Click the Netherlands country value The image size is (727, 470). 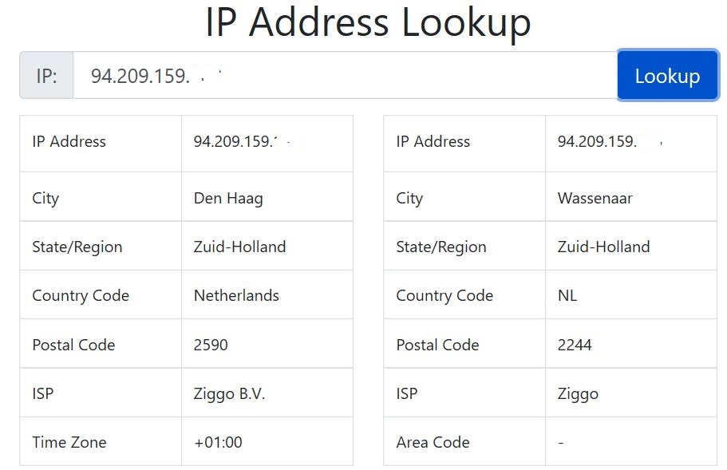click(x=236, y=295)
